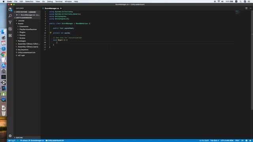This screenshot has height=142, width=253.
Task: Open the Terminal menu
Action: click(59, 2)
